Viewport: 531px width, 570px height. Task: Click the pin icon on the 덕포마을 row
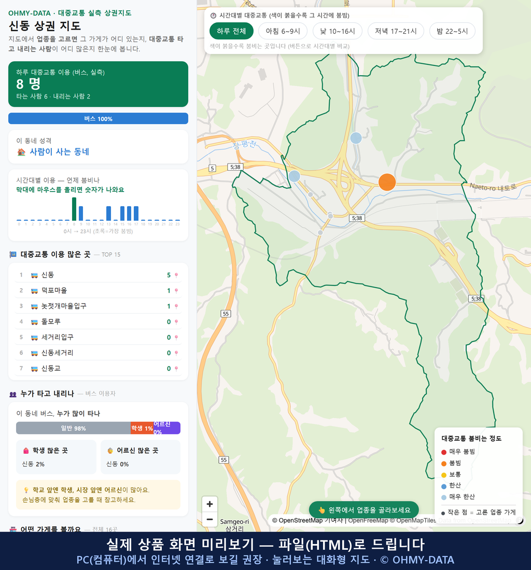click(176, 291)
